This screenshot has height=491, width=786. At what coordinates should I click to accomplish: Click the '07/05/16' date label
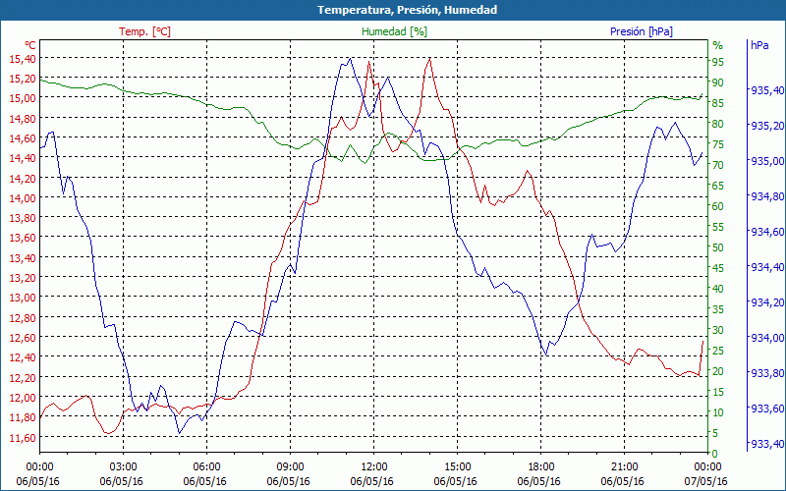[x=705, y=482]
